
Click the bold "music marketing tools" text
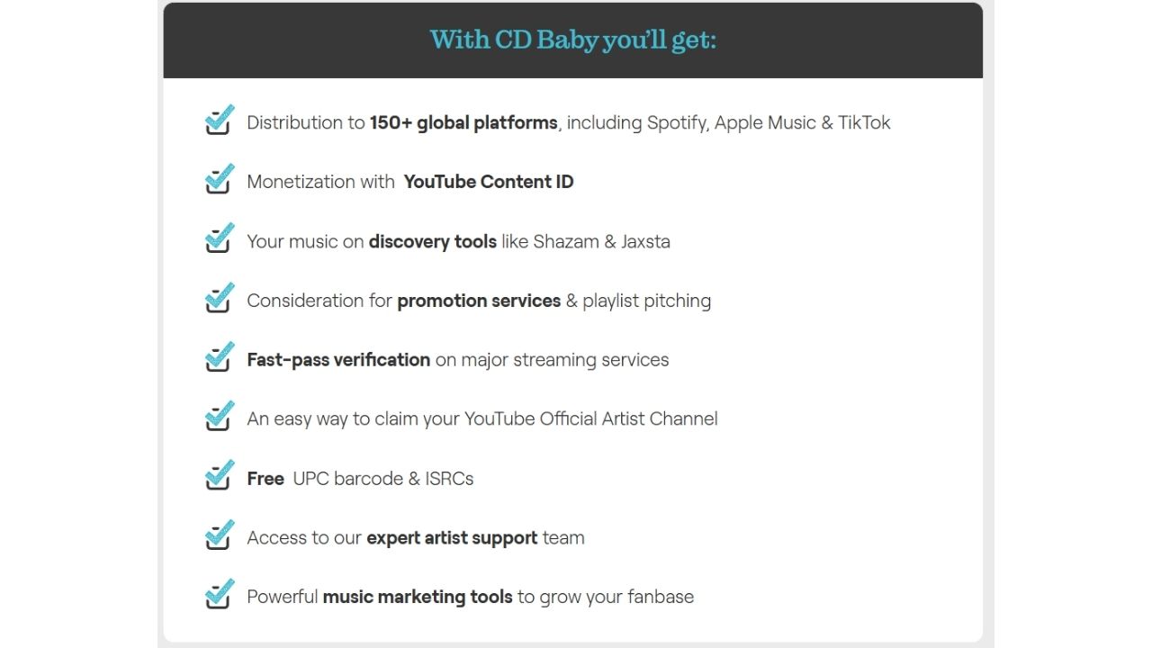pyautogui.click(x=418, y=597)
